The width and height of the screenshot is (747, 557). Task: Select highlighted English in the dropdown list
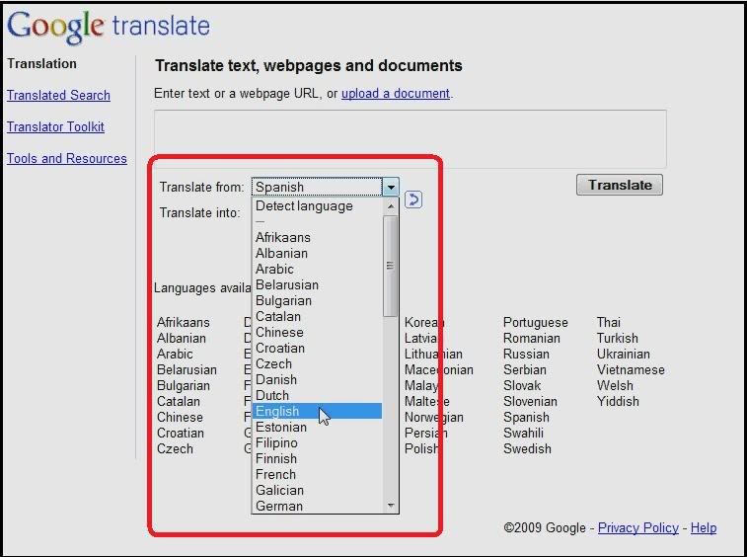pos(318,411)
